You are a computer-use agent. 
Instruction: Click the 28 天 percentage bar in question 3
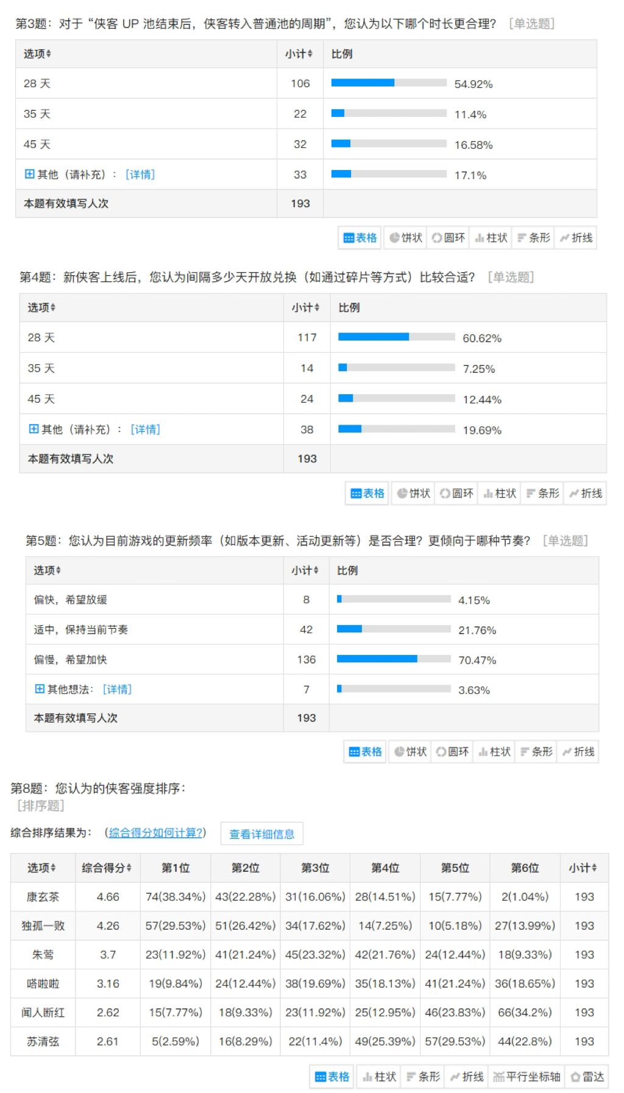[x=389, y=83]
